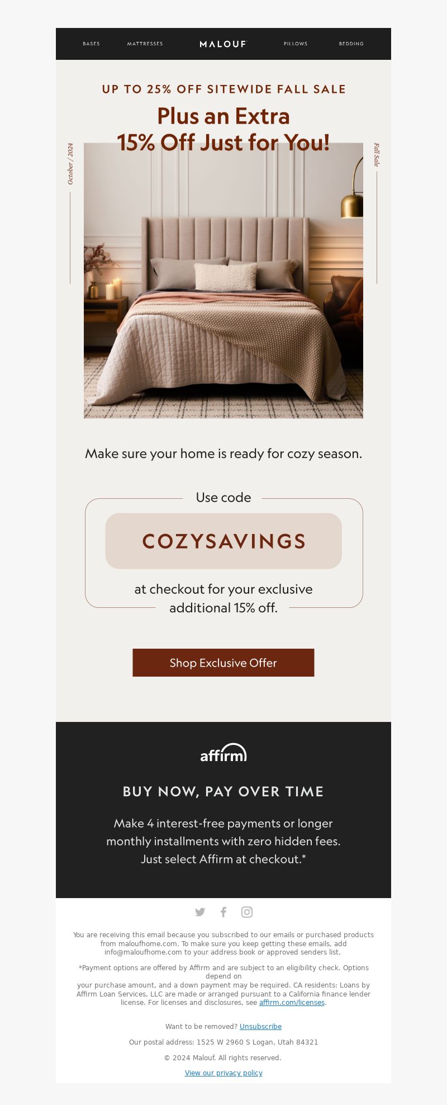Open the Instagram social icon
Image resolution: width=447 pixels, height=1105 pixels.
click(x=247, y=912)
